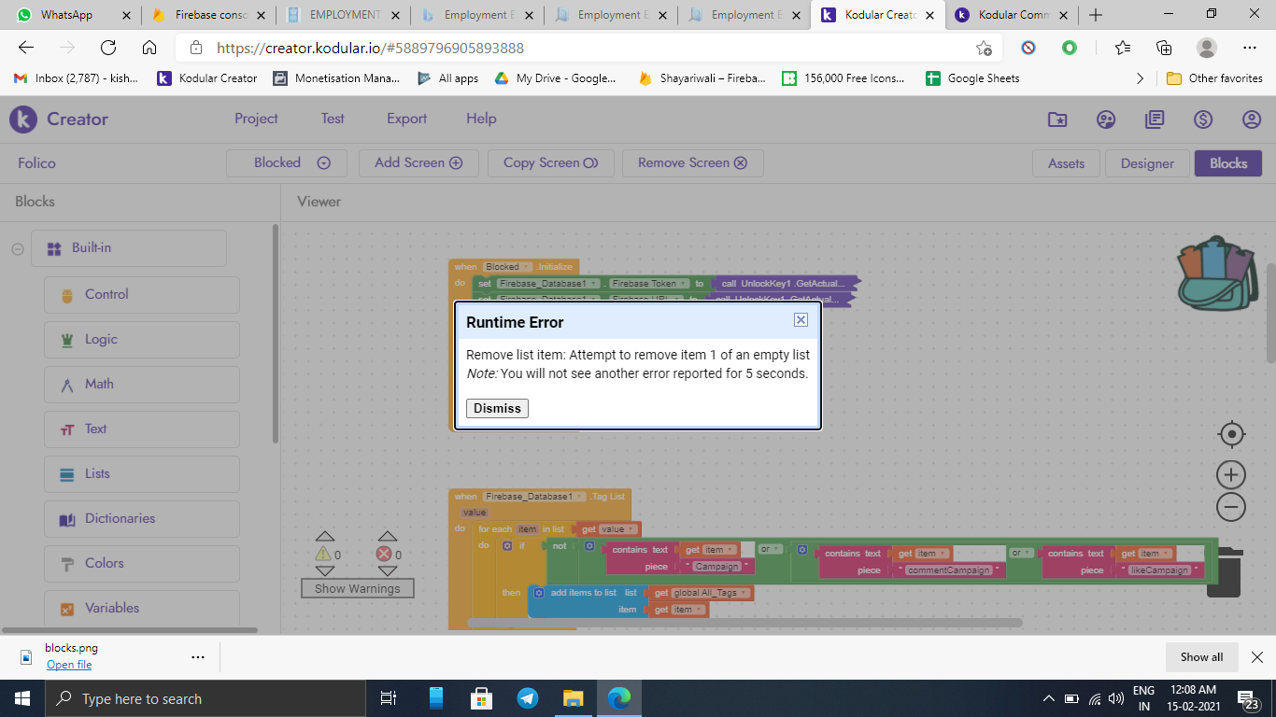This screenshot has height=717, width=1276.
Task: Close the Runtime Error dialog with X
Action: pos(801,319)
